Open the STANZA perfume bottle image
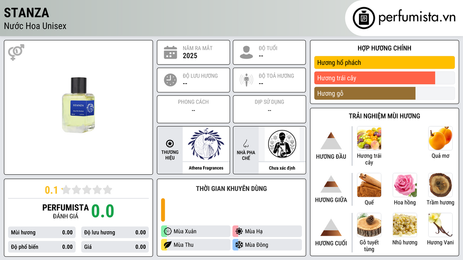 [78, 105]
